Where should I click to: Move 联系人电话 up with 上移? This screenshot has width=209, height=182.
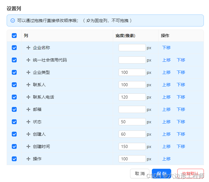166,97
